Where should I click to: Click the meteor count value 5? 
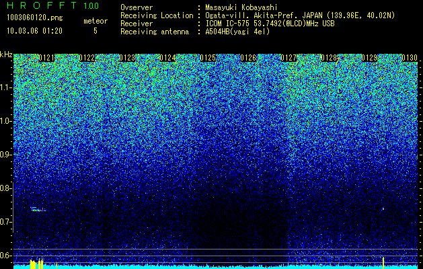tap(95, 31)
